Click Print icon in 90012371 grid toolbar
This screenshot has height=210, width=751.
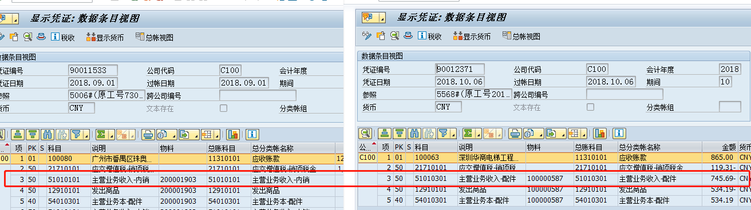(x=515, y=133)
